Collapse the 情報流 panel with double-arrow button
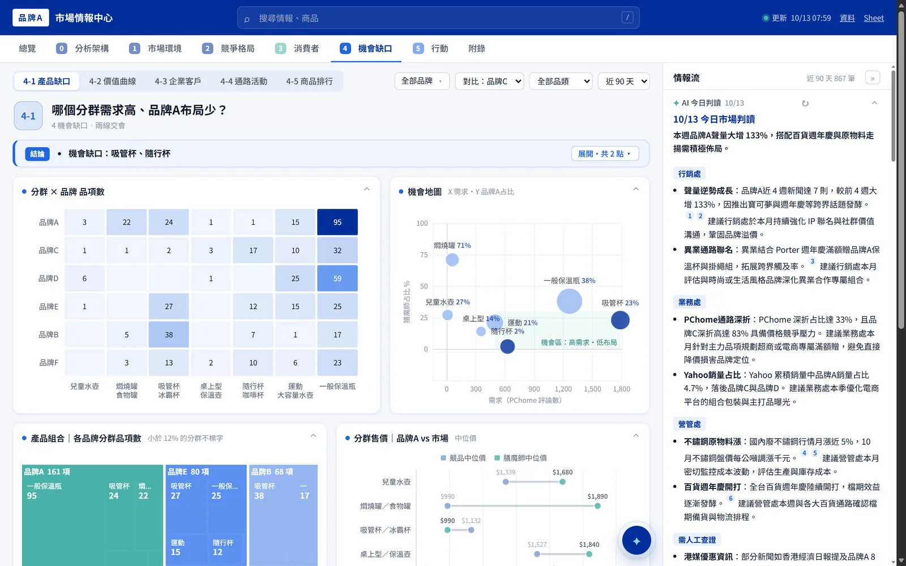 tap(873, 78)
